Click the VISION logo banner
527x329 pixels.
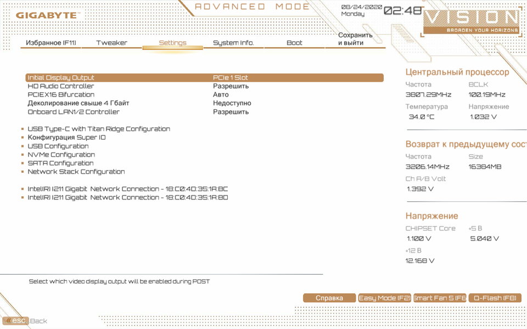click(x=471, y=21)
